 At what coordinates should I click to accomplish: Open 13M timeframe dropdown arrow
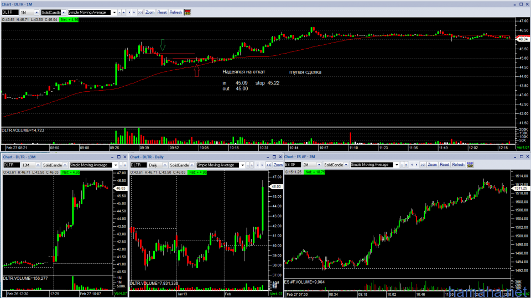coord(38,165)
